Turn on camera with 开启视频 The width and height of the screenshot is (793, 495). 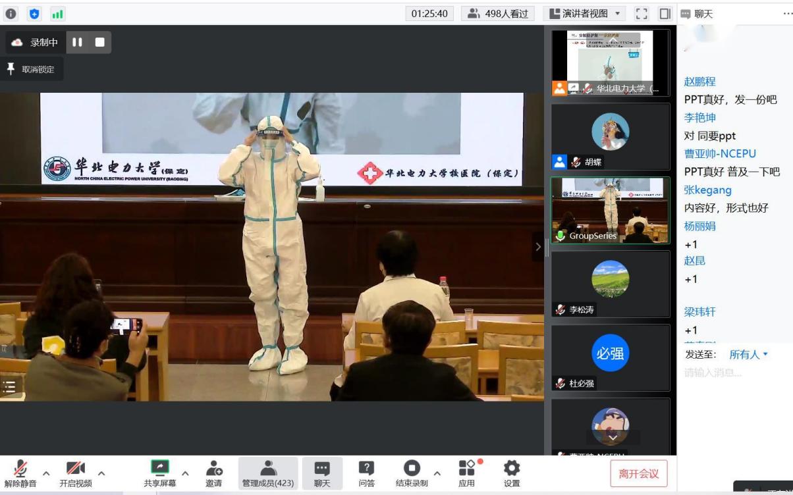click(x=76, y=473)
